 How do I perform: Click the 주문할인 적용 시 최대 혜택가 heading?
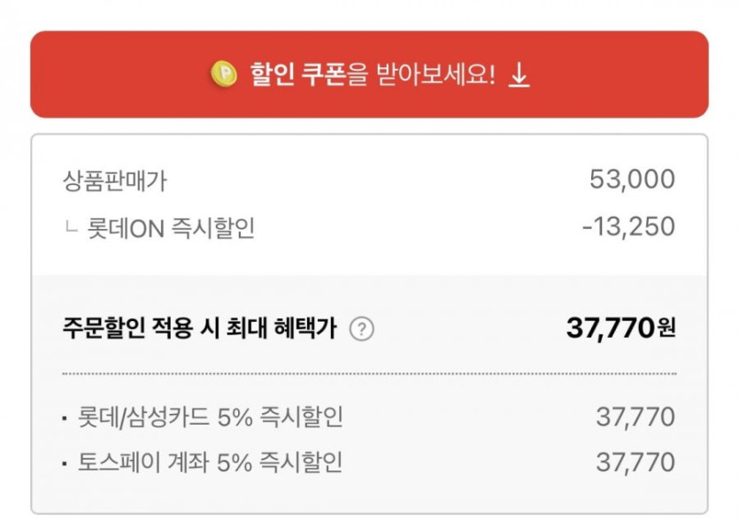tap(200, 329)
